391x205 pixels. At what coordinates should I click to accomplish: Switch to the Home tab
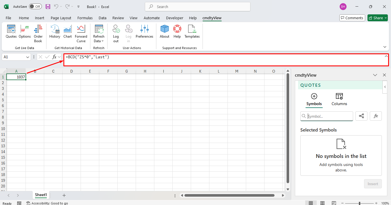(x=24, y=18)
